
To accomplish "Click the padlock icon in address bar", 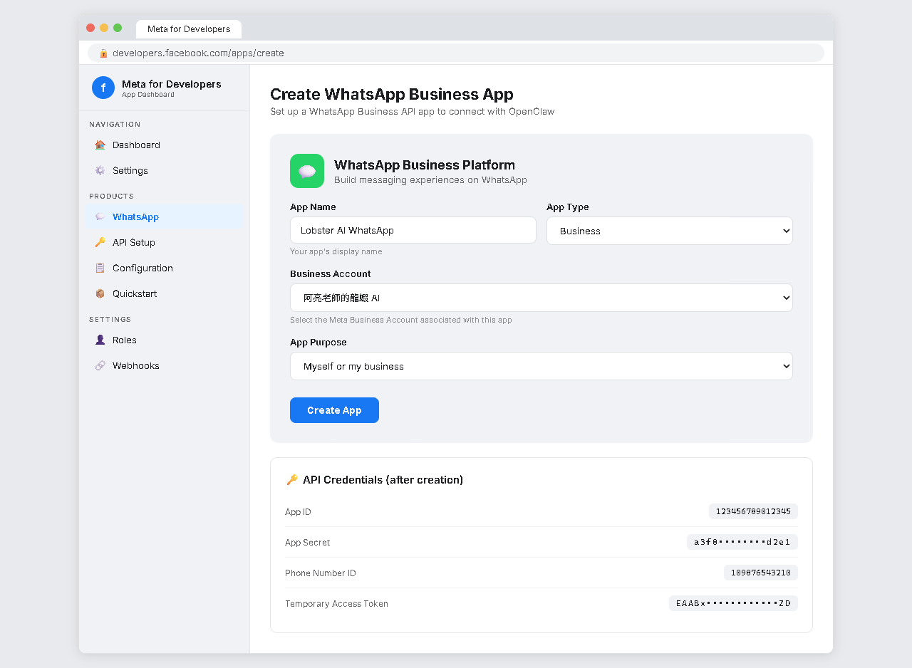I will (103, 53).
